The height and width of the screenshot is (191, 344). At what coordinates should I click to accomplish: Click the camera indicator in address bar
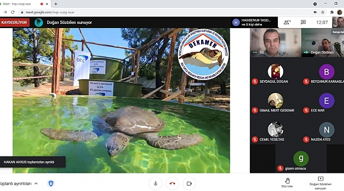point(315,12)
